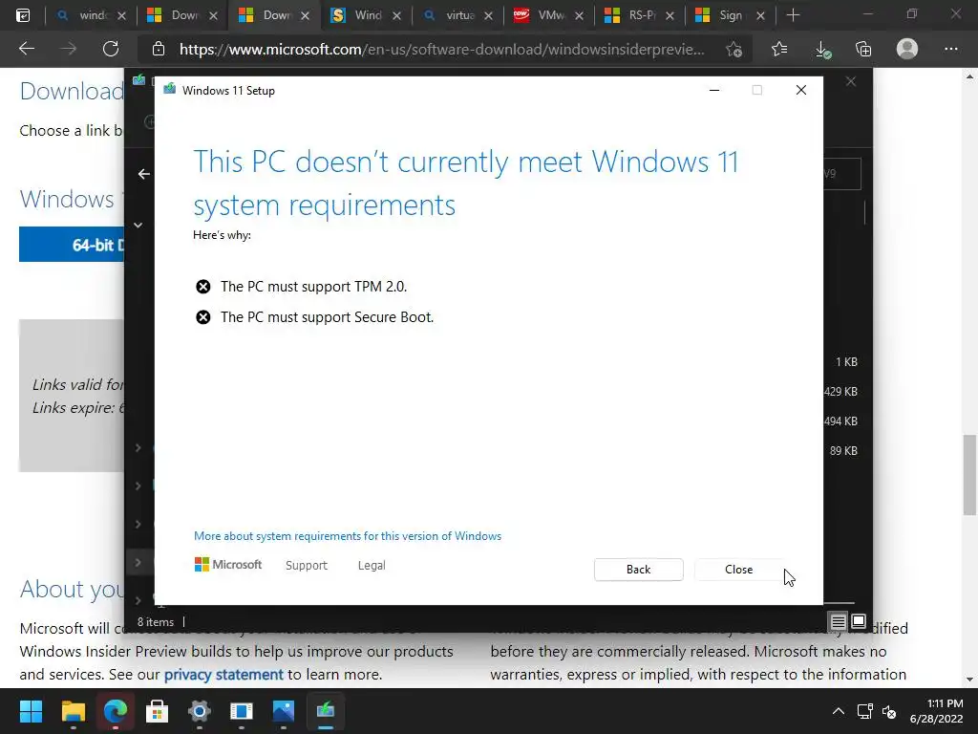Minimize the Windows 11 Setup window

click(x=714, y=91)
